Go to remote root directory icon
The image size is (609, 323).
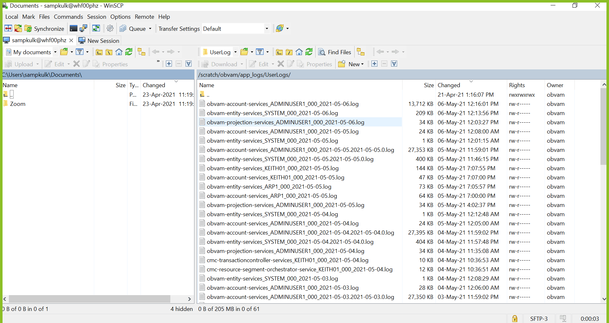pos(289,52)
